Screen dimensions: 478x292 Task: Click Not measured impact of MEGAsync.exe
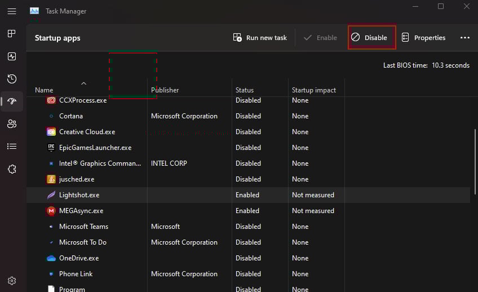[x=313, y=211]
